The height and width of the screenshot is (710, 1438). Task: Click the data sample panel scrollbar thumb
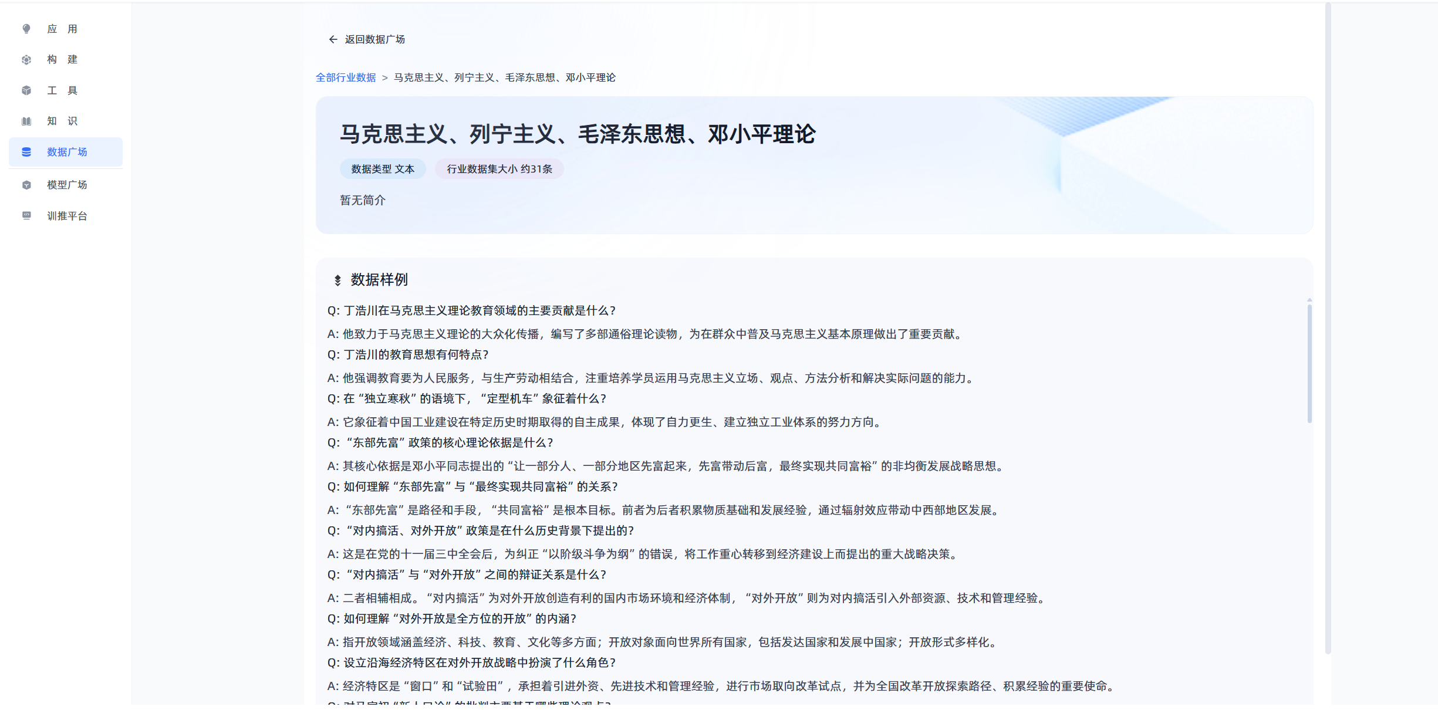[1309, 363]
